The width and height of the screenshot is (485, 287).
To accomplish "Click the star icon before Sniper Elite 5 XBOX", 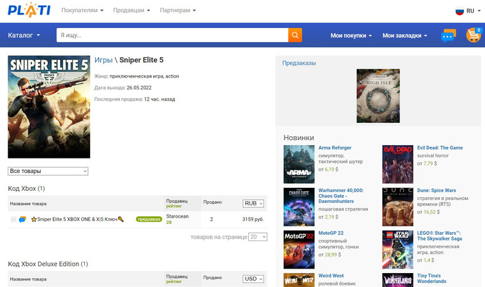I will tap(34, 220).
